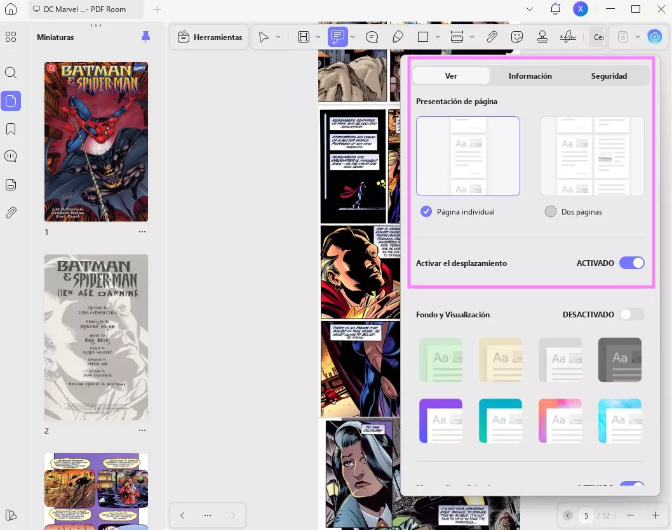The height and width of the screenshot is (530, 672).
Task: Click the paperclip attachments sidebar icon
Action: point(11,213)
